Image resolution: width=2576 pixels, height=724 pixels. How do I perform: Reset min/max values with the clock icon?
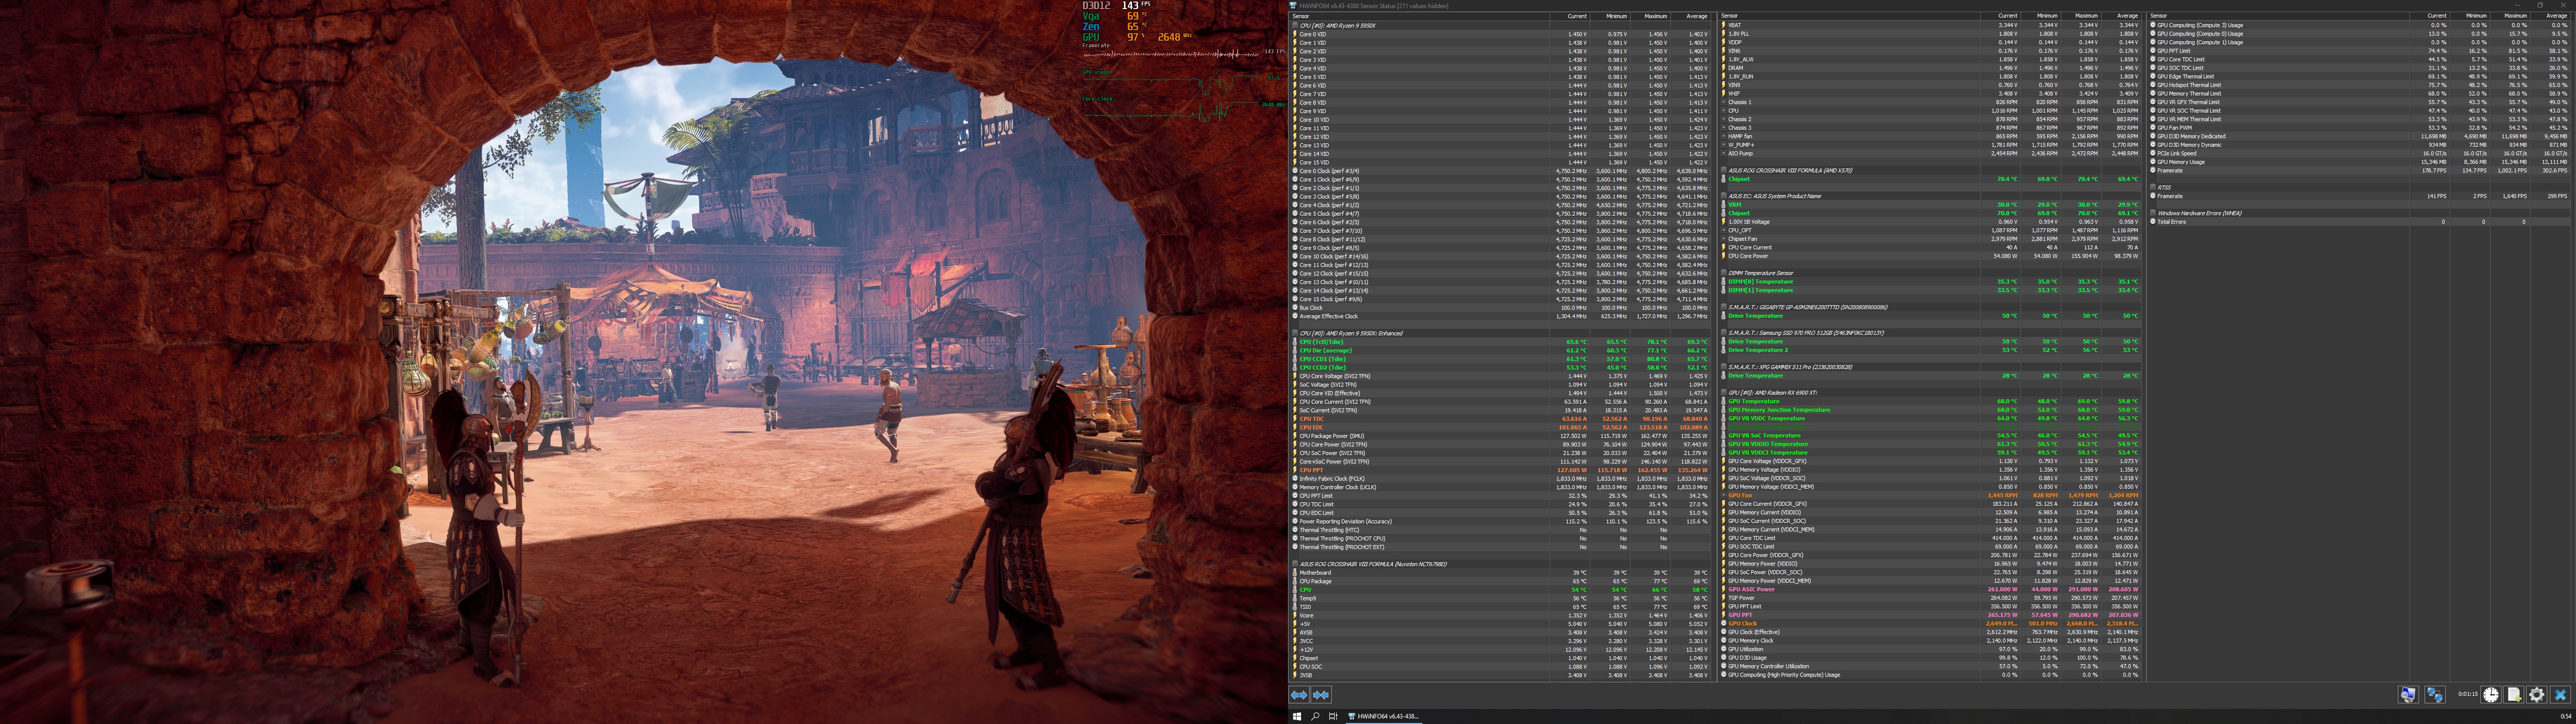(x=2491, y=695)
